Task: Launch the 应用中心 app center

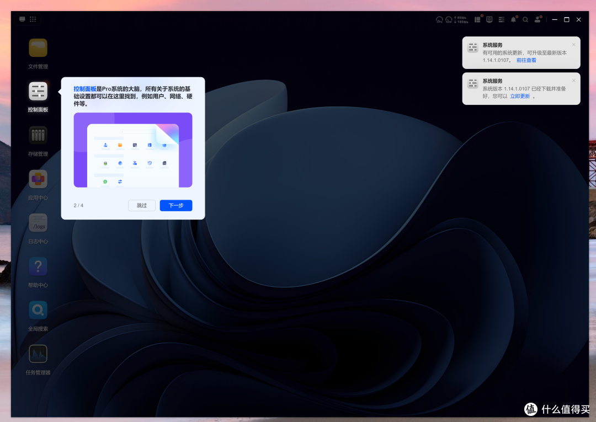Action: click(38, 179)
